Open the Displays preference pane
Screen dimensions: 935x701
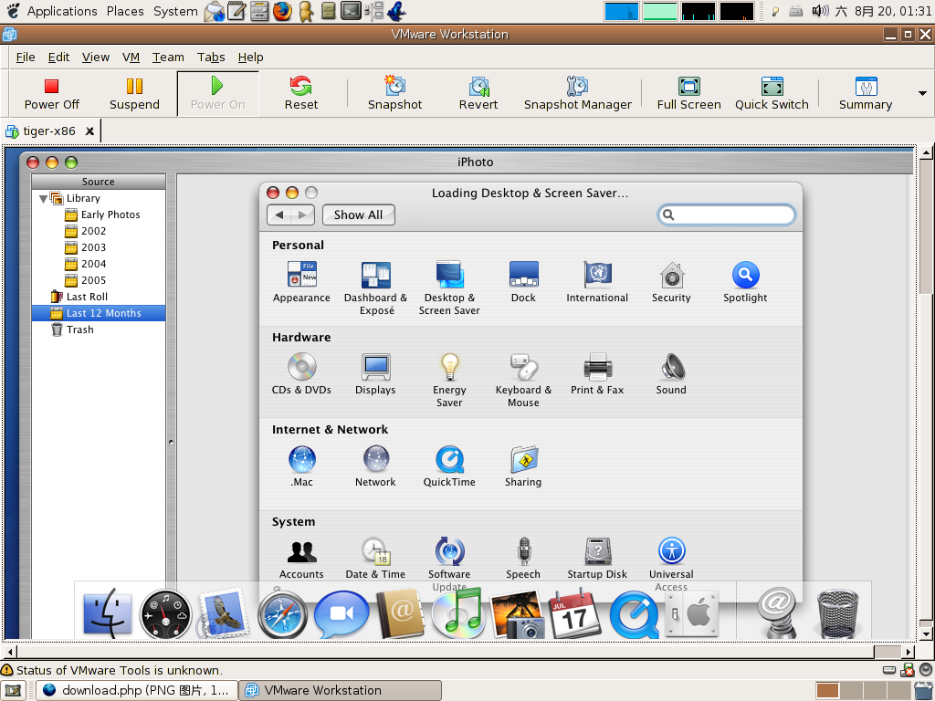click(375, 374)
